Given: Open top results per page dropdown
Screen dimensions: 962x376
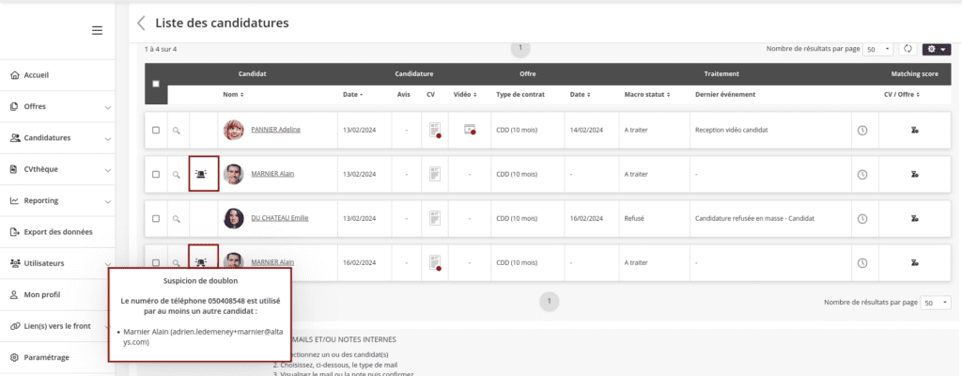Looking at the screenshot, I should tap(878, 49).
